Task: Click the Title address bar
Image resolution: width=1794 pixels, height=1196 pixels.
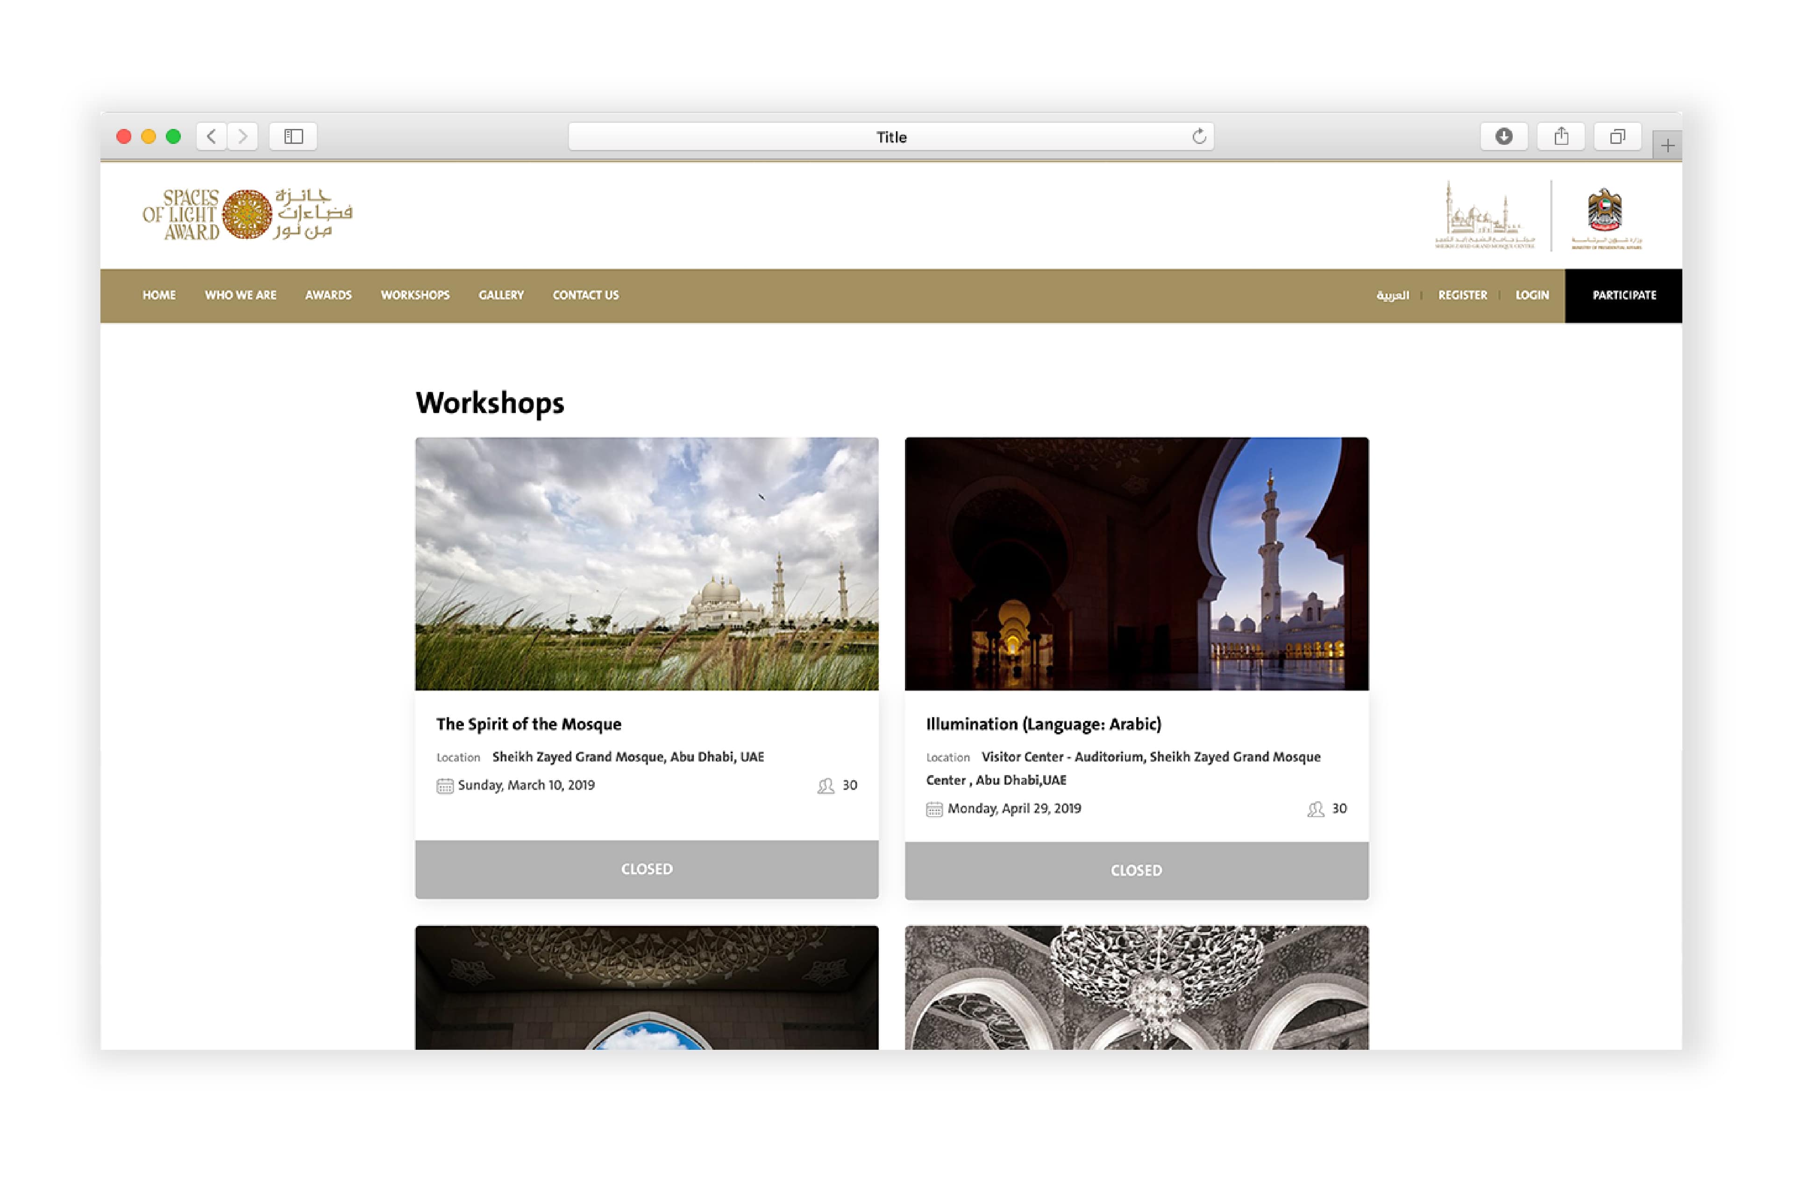Action: click(891, 136)
